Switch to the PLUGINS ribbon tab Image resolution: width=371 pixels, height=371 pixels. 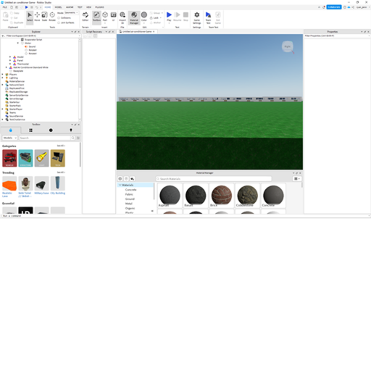[99, 7]
